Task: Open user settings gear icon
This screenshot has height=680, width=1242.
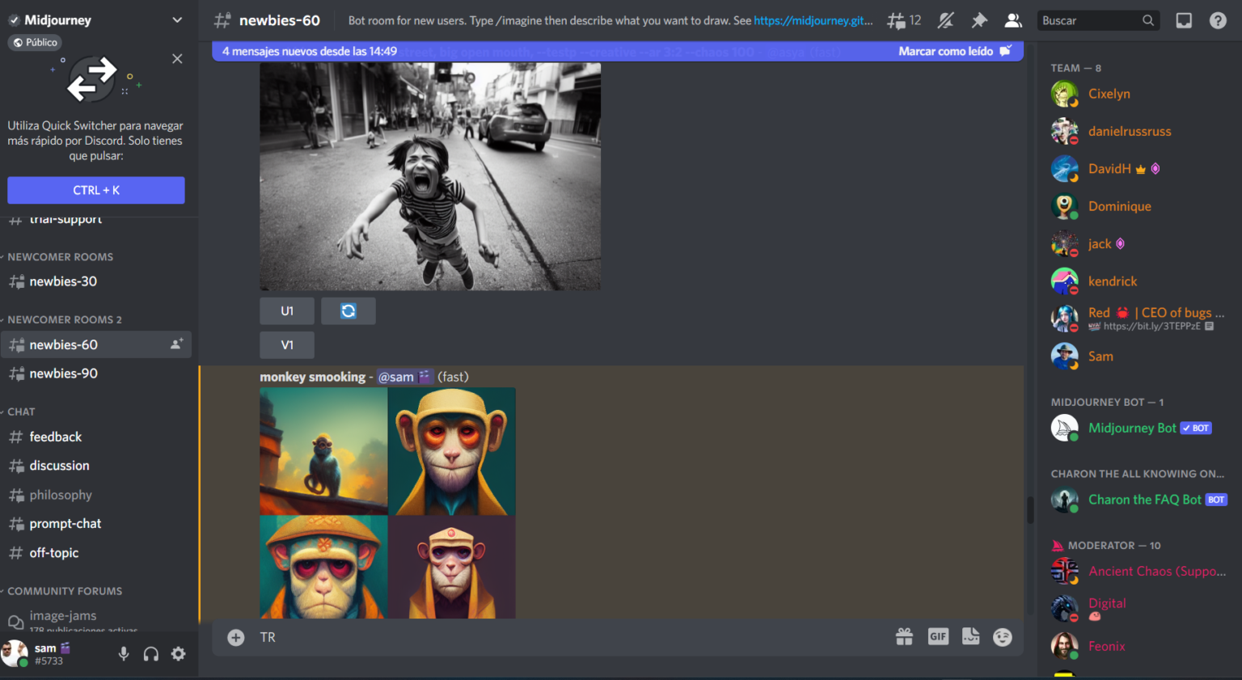Action: (179, 654)
